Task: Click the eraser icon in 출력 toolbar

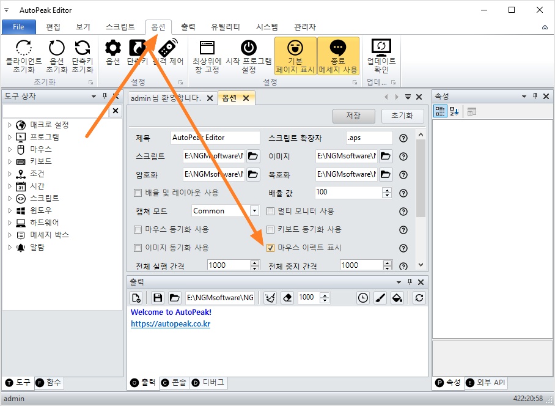Action: (287, 298)
